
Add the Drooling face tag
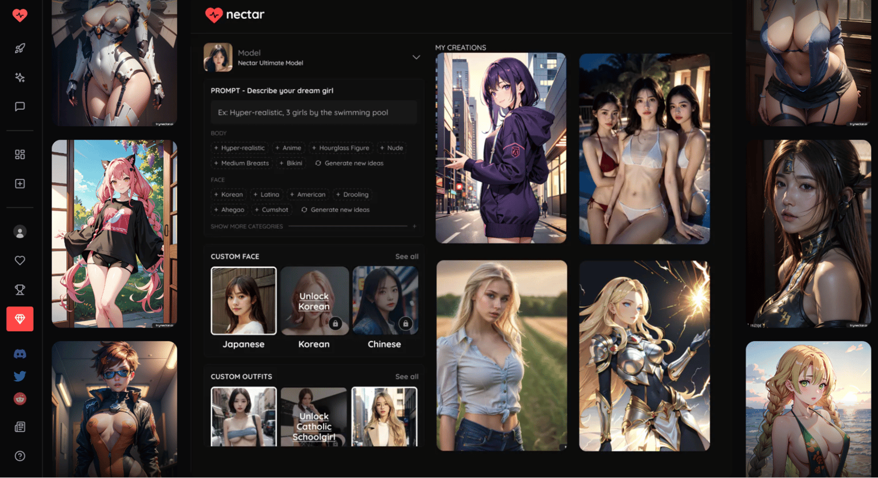[x=352, y=194]
